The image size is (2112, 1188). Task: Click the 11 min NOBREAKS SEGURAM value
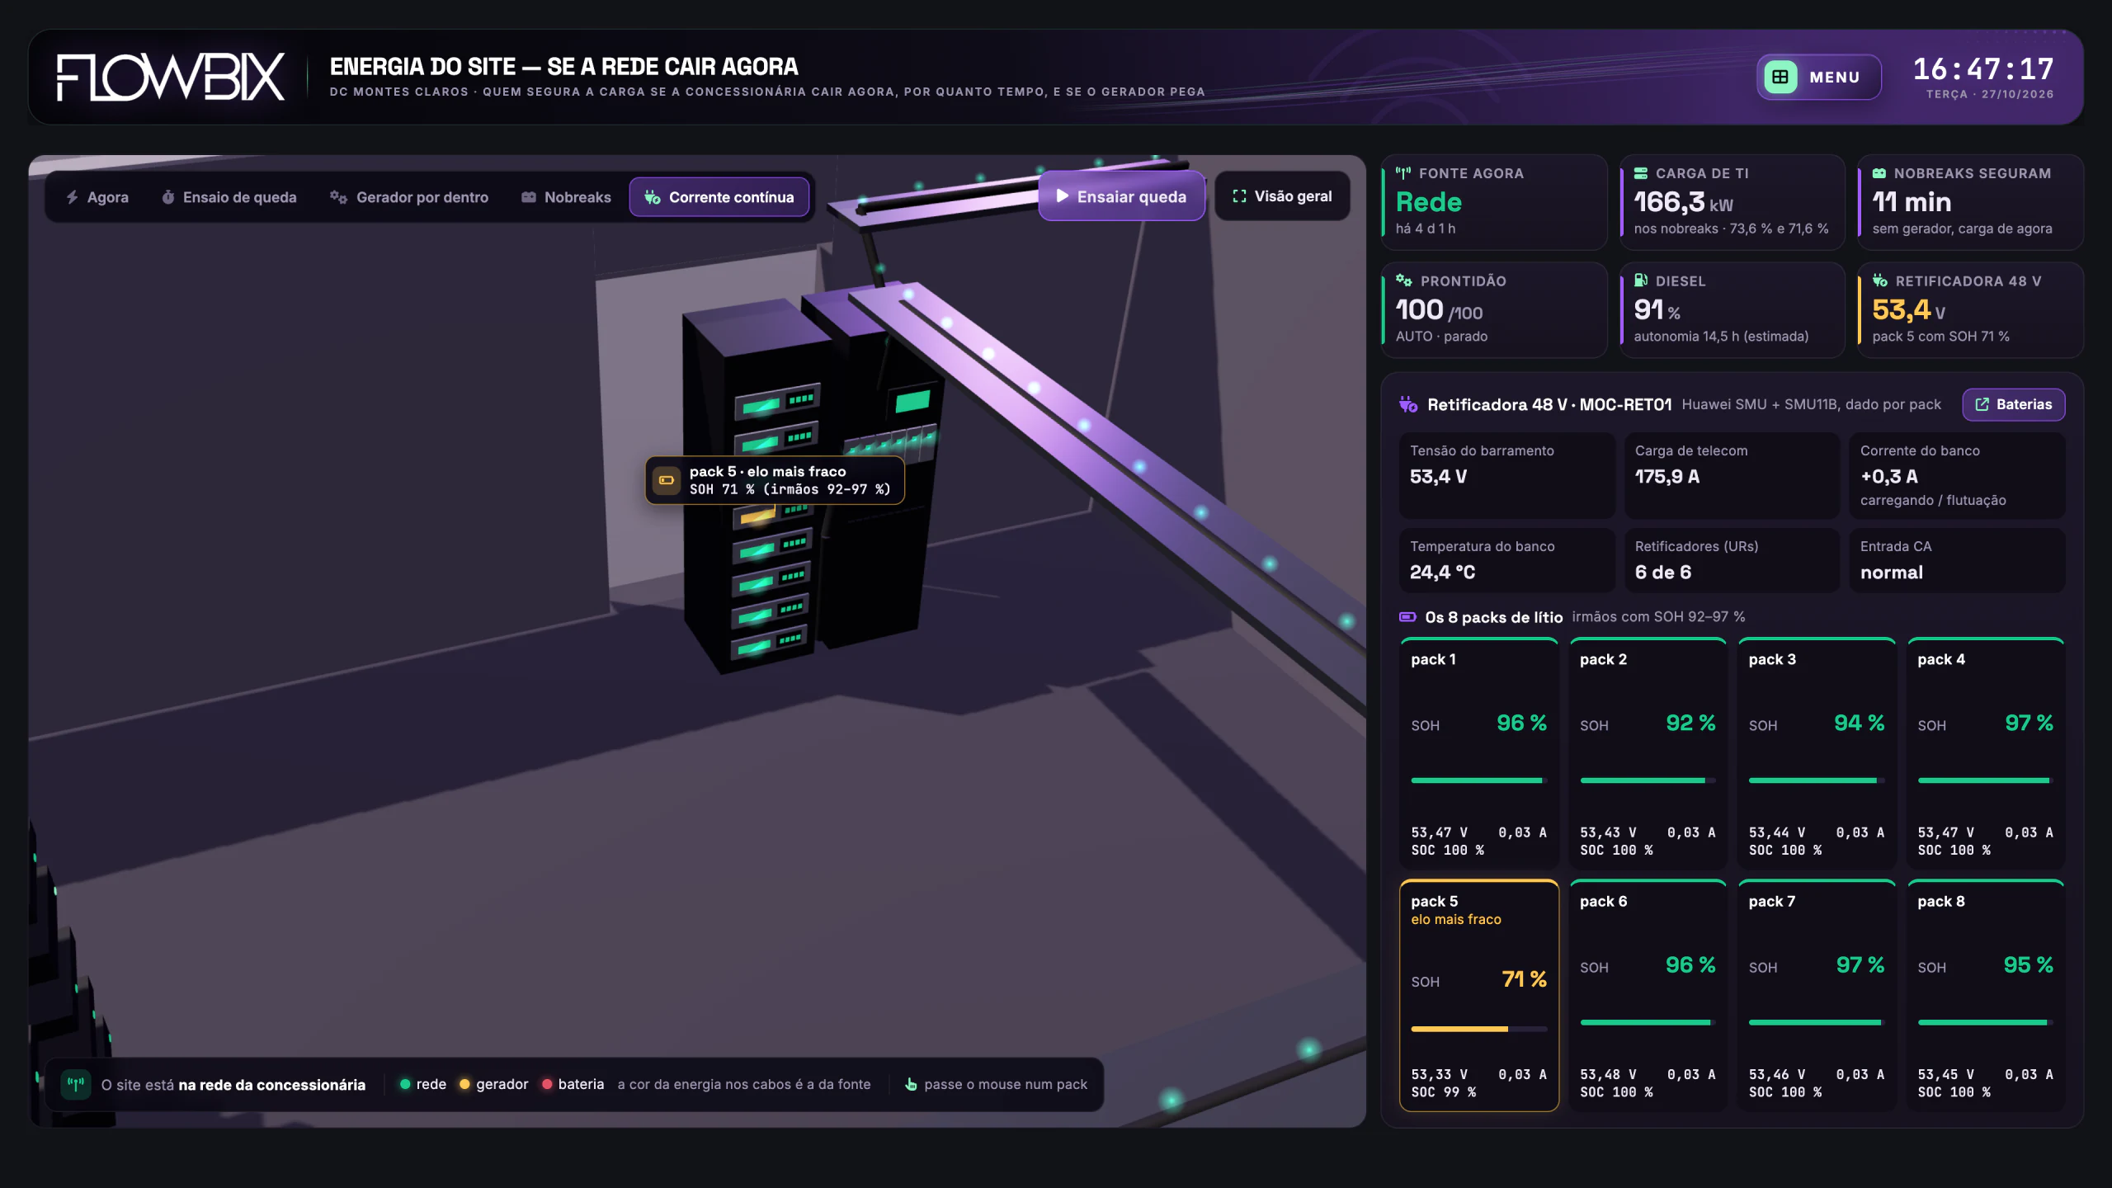point(1911,202)
